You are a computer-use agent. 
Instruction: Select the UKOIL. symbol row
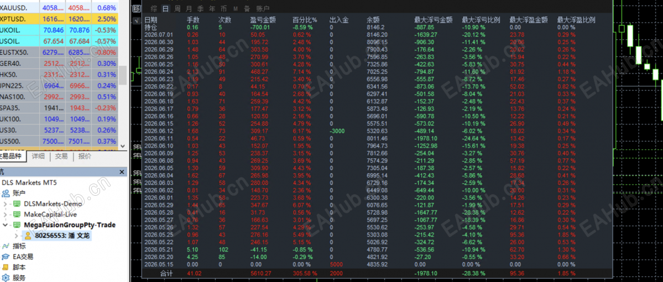(x=59, y=30)
